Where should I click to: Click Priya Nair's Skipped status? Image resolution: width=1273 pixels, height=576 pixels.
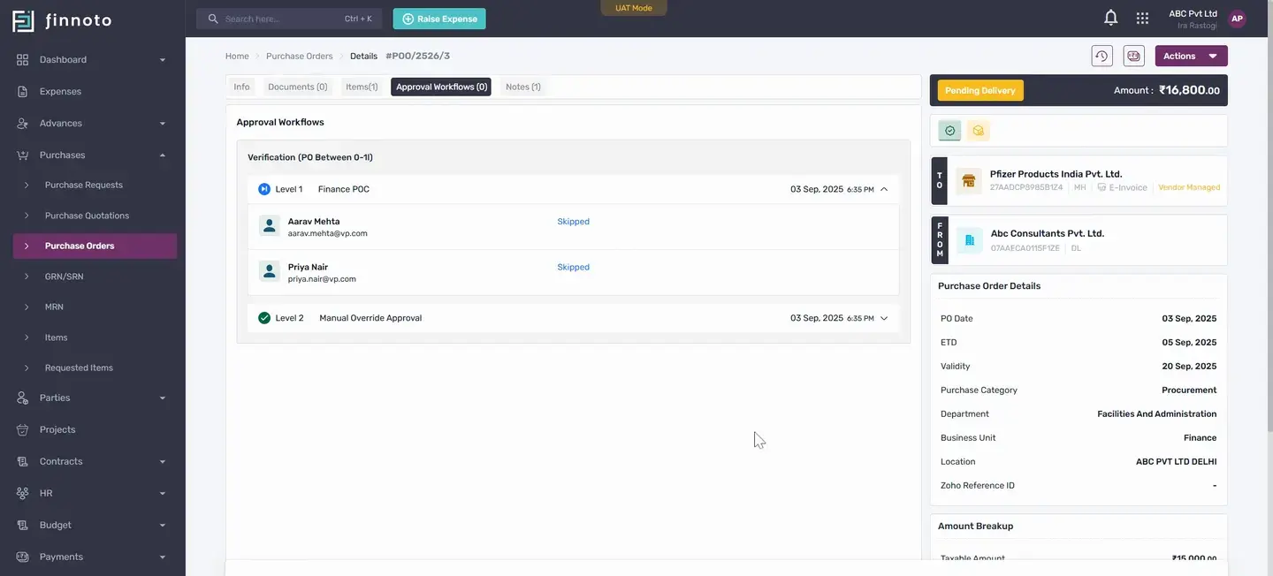573,267
